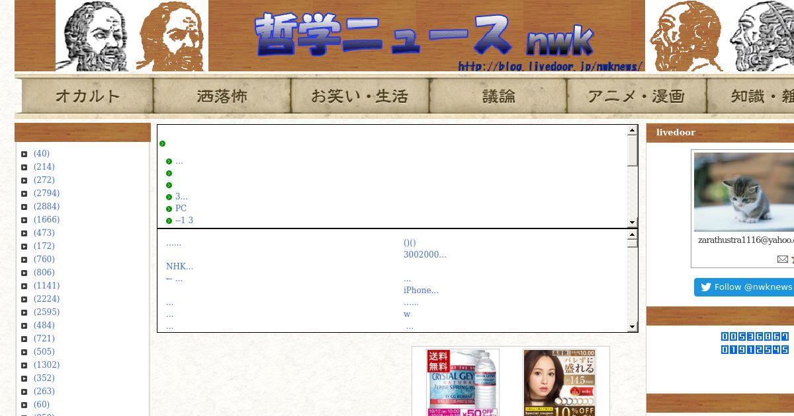Open the category link with count (2884)
Image resolution: width=794 pixels, height=416 pixels.
click(x=46, y=207)
